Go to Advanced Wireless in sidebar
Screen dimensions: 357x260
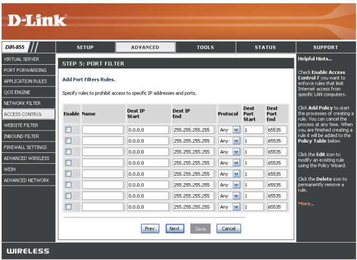pyautogui.click(x=28, y=158)
